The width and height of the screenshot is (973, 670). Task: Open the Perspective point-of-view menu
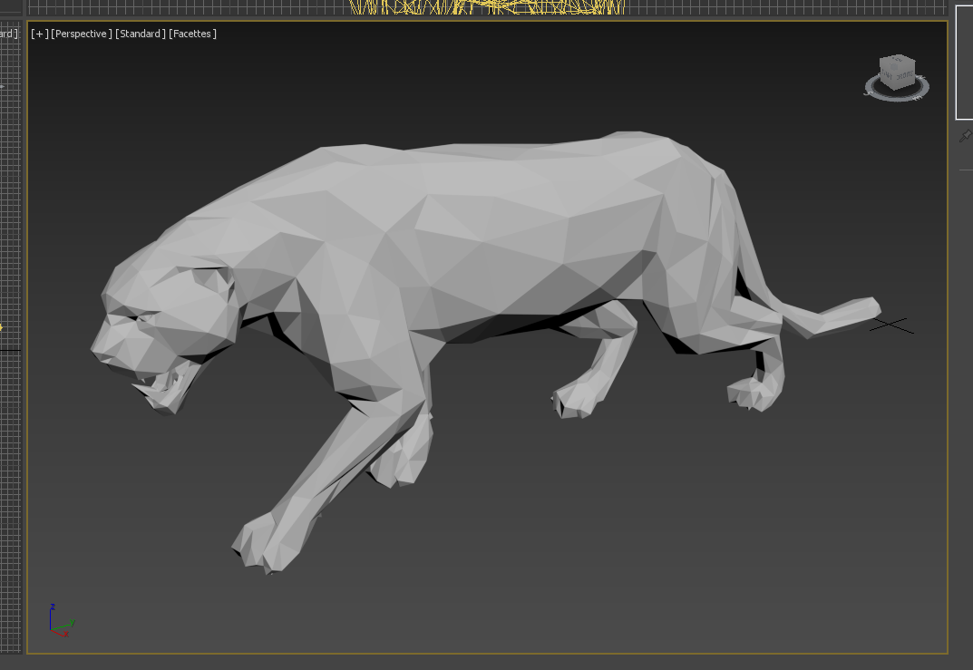[x=82, y=34]
